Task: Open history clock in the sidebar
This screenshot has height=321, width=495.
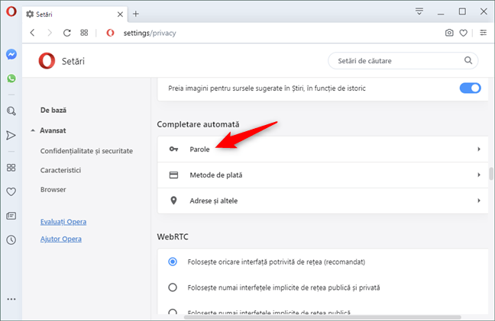Action: pos(11,240)
